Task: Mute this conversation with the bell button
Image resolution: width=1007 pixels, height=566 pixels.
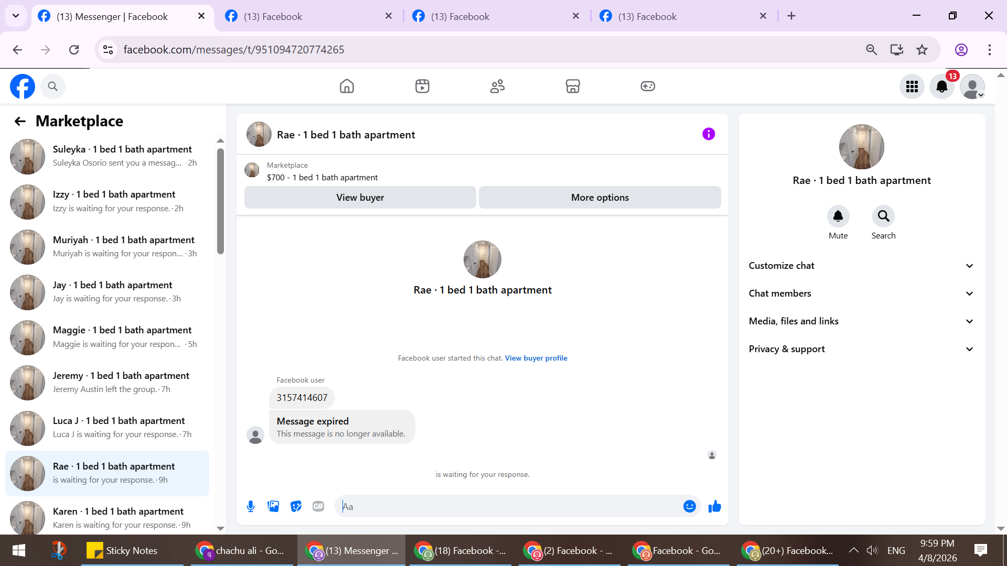Action: (838, 216)
